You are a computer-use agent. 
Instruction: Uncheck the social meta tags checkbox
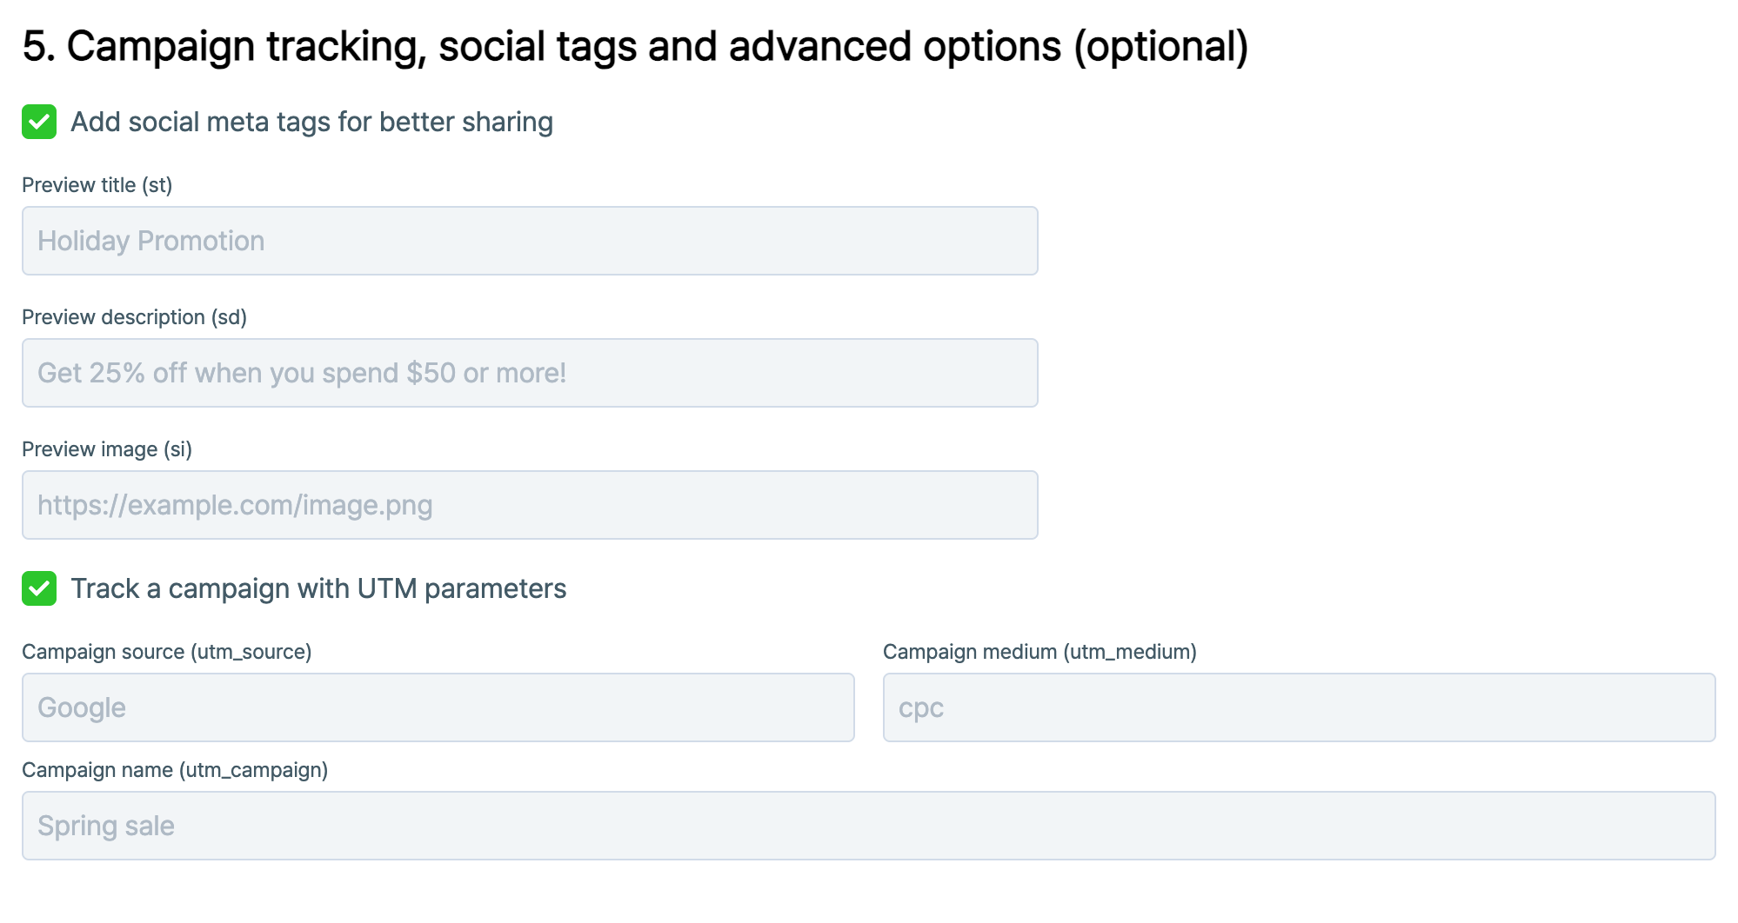click(x=39, y=122)
